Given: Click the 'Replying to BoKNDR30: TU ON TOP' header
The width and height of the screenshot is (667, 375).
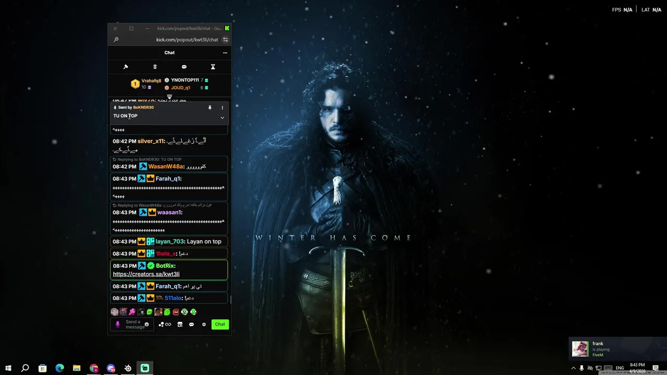Looking at the screenshot, I should pyautogui.click(x=147, y=159).
